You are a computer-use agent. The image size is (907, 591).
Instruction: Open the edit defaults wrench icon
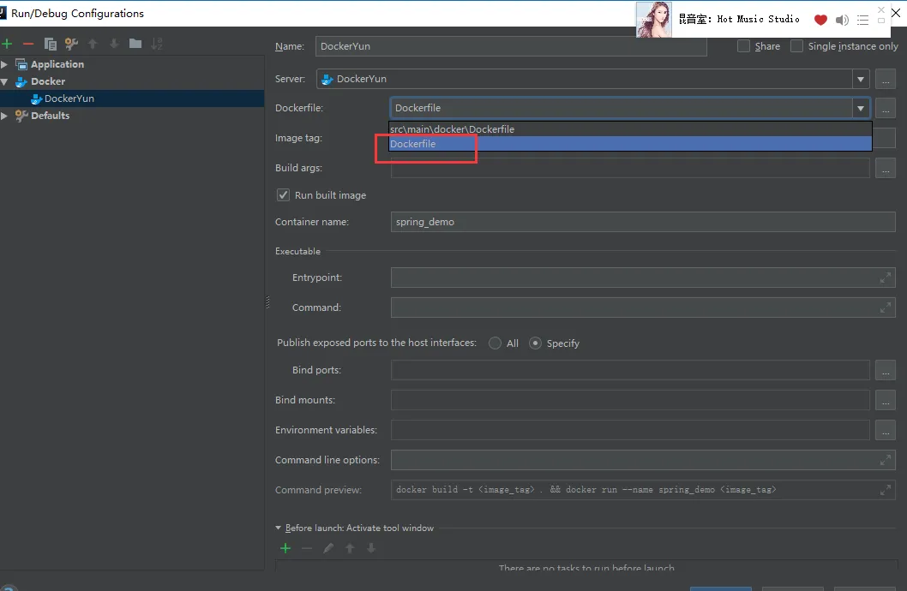[x=71, y=44]
